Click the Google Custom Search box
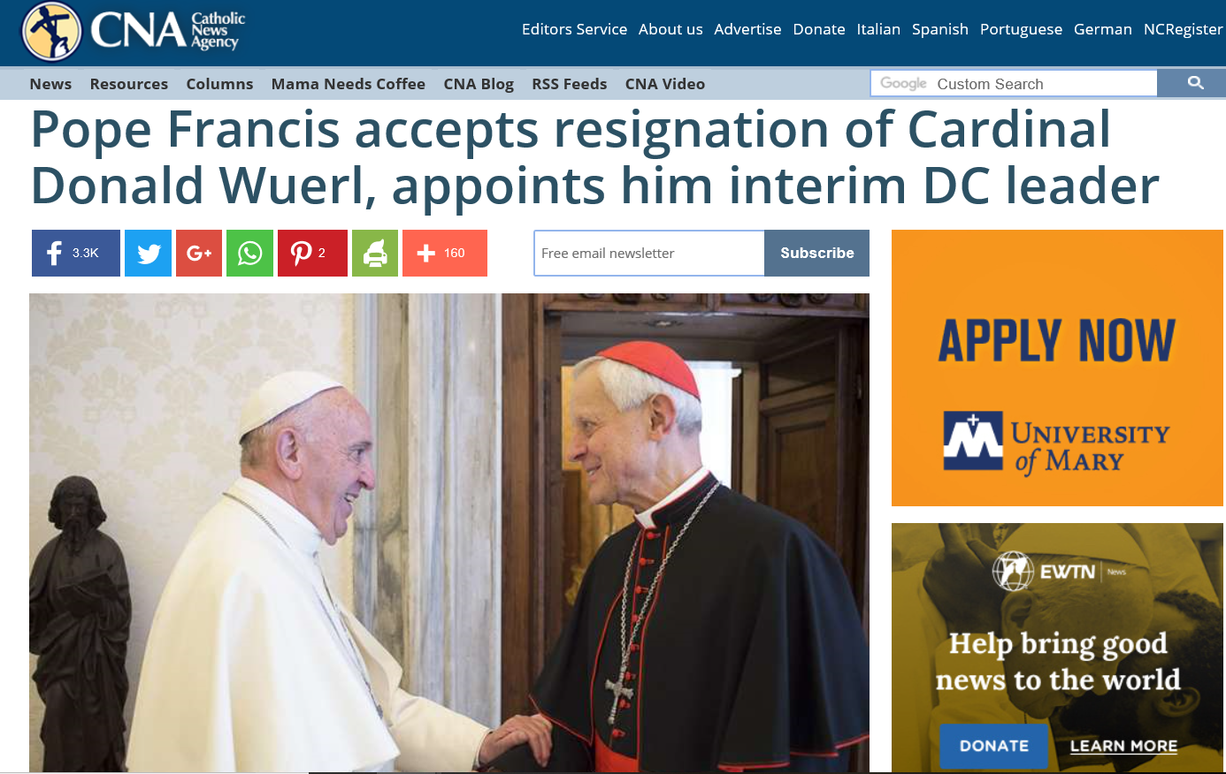 (1015, 83)
